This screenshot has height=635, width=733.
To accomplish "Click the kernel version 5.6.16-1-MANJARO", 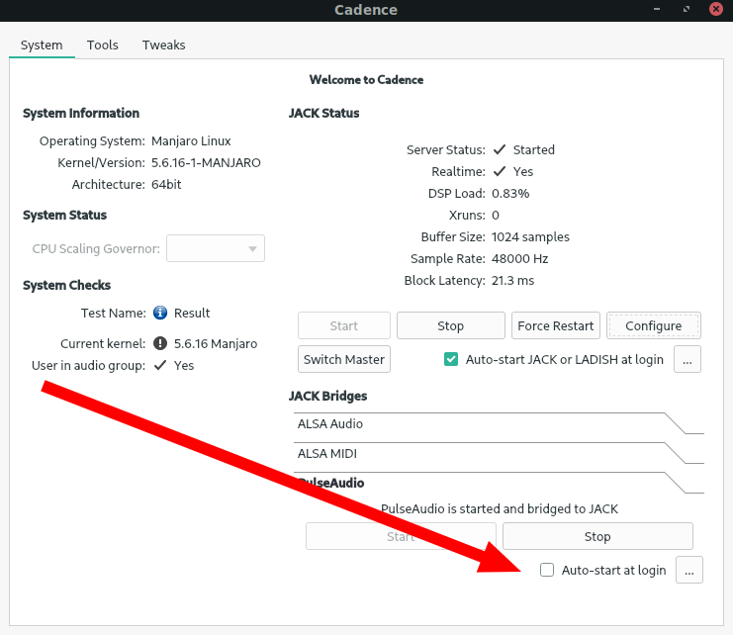I will [x=206, y=162].
